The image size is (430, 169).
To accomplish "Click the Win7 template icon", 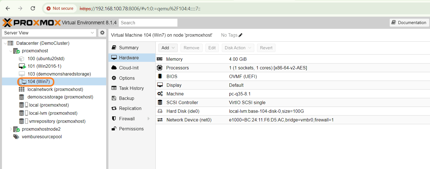I will 23,82.
